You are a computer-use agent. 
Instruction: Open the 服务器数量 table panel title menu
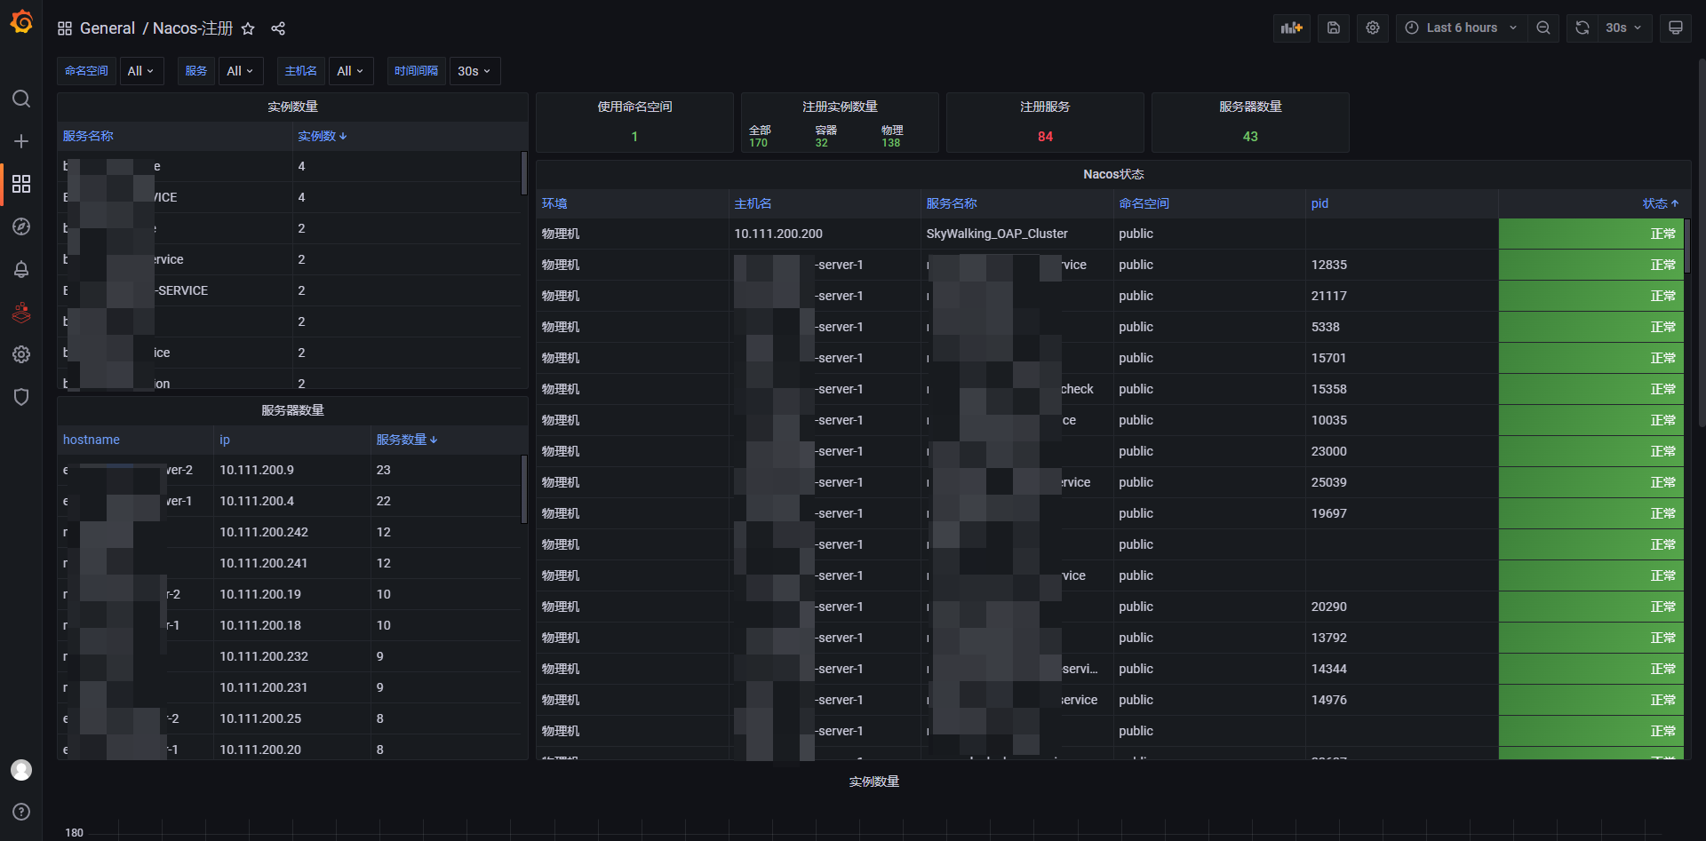(292, 410)
